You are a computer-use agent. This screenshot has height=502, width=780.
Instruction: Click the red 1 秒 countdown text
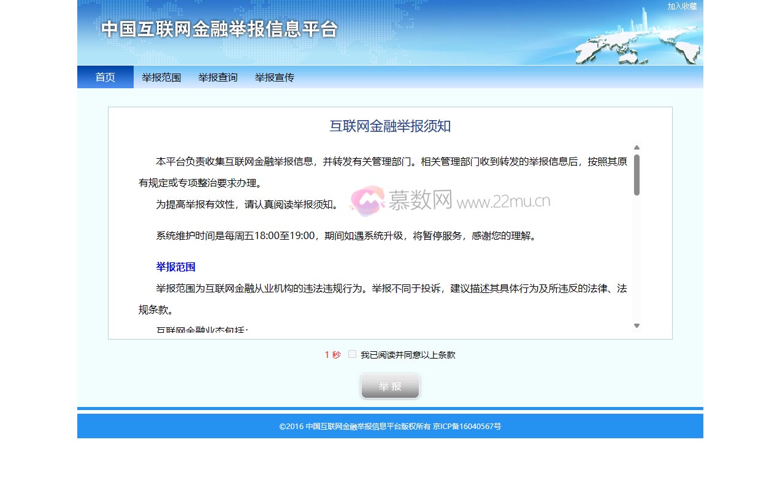pyautogui.click(x=332, y=354)
